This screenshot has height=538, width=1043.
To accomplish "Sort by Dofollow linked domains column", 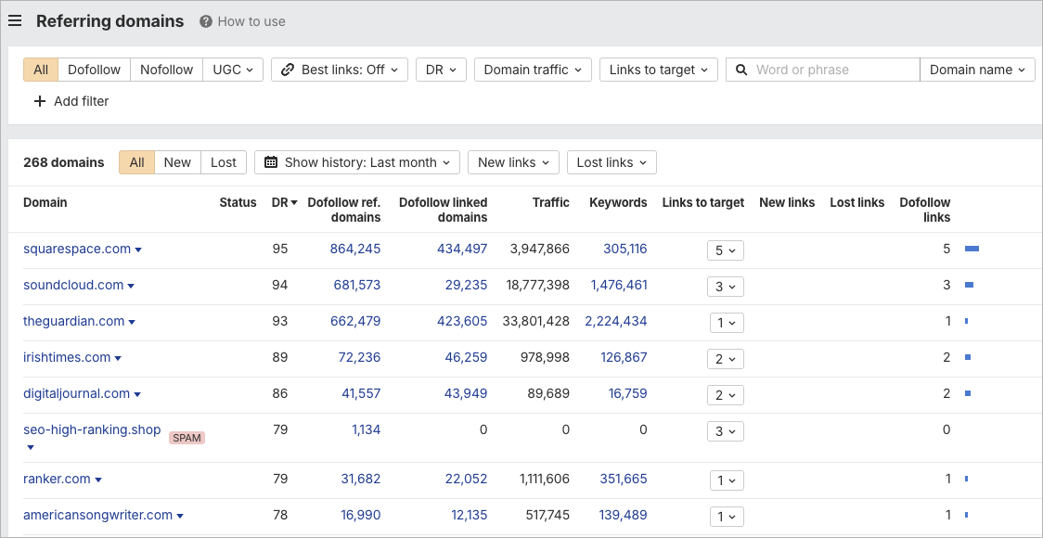I will (443, 211).
